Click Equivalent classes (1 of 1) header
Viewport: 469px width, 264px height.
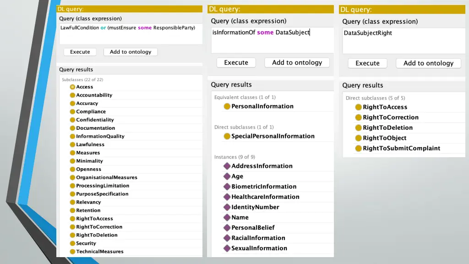245,97
